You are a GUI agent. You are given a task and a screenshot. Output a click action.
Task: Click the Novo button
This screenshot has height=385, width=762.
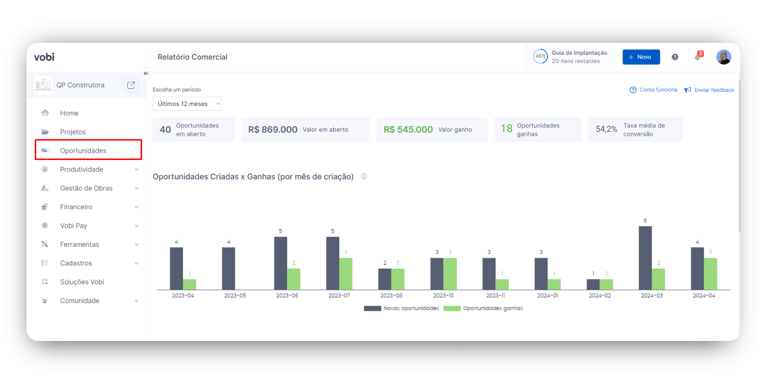(x=641, y=57)
